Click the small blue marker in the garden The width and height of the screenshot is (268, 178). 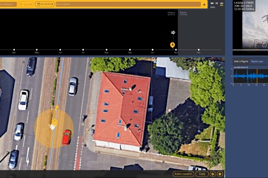click(x=199, y=131)
